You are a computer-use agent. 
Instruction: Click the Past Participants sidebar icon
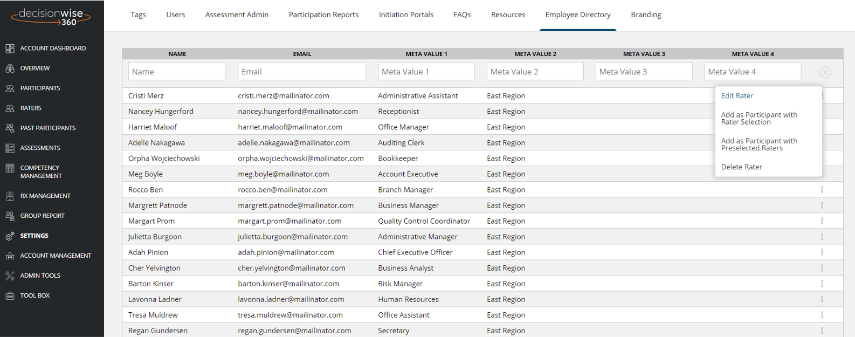pos(10,128)
